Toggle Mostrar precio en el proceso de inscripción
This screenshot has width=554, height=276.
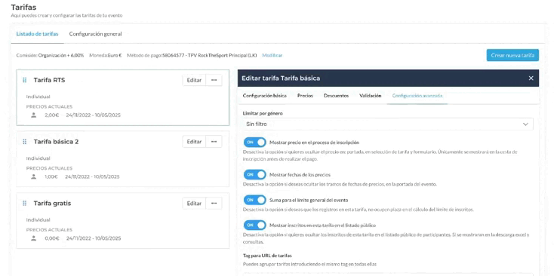[255, 143]
